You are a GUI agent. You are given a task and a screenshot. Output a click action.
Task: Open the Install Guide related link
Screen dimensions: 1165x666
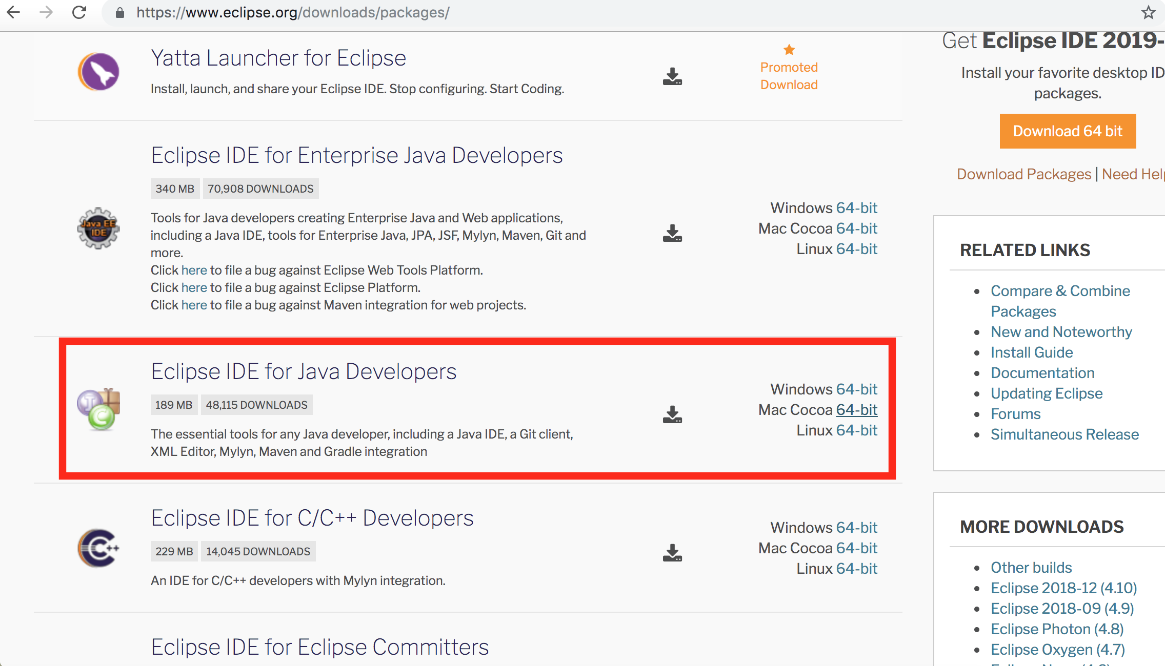(1031, 352)
